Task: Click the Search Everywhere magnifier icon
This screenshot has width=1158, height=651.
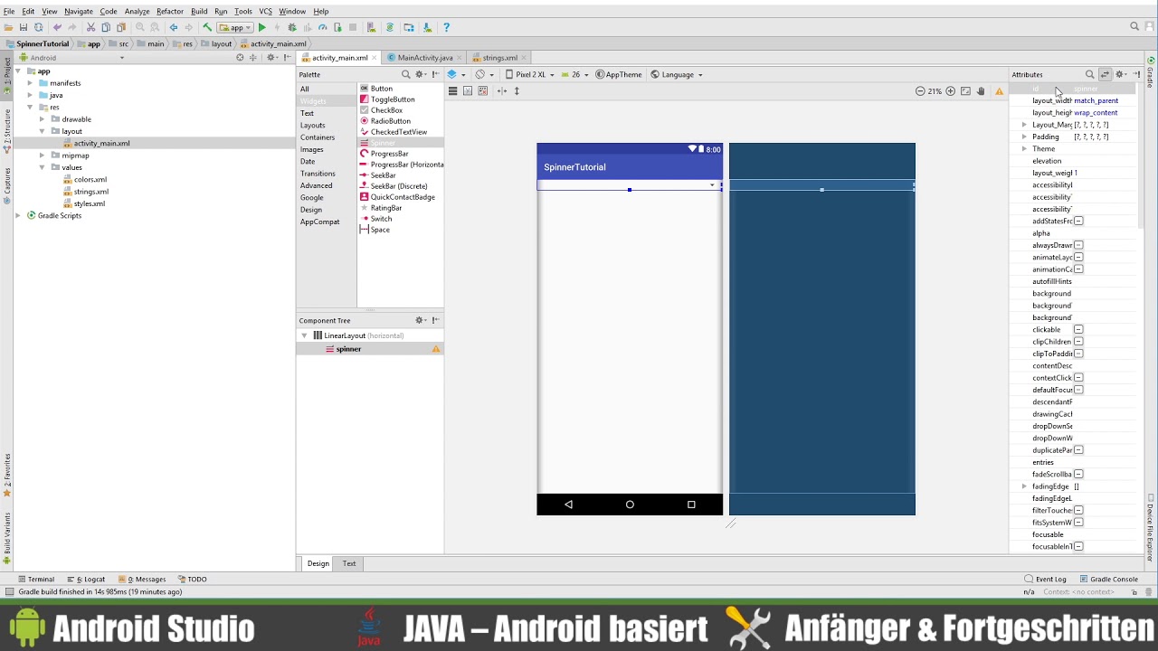Action: pos(1134,27)
